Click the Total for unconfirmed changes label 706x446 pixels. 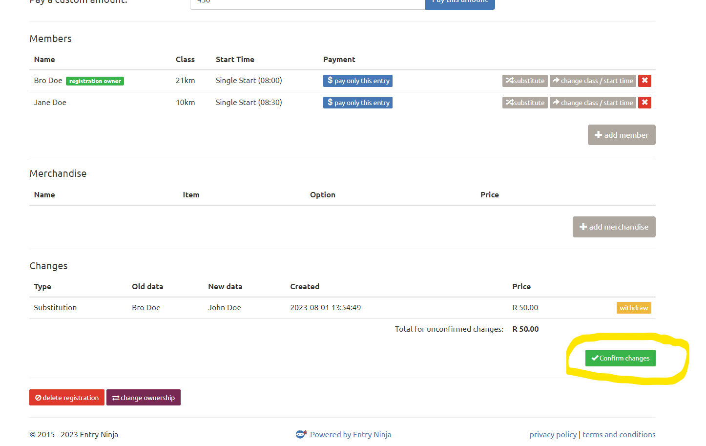click(x=449, y=329)
